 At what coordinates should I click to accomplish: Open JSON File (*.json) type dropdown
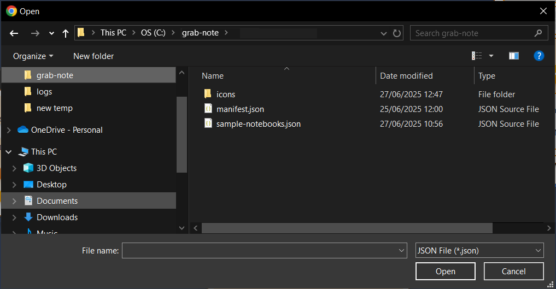(479, 250)
